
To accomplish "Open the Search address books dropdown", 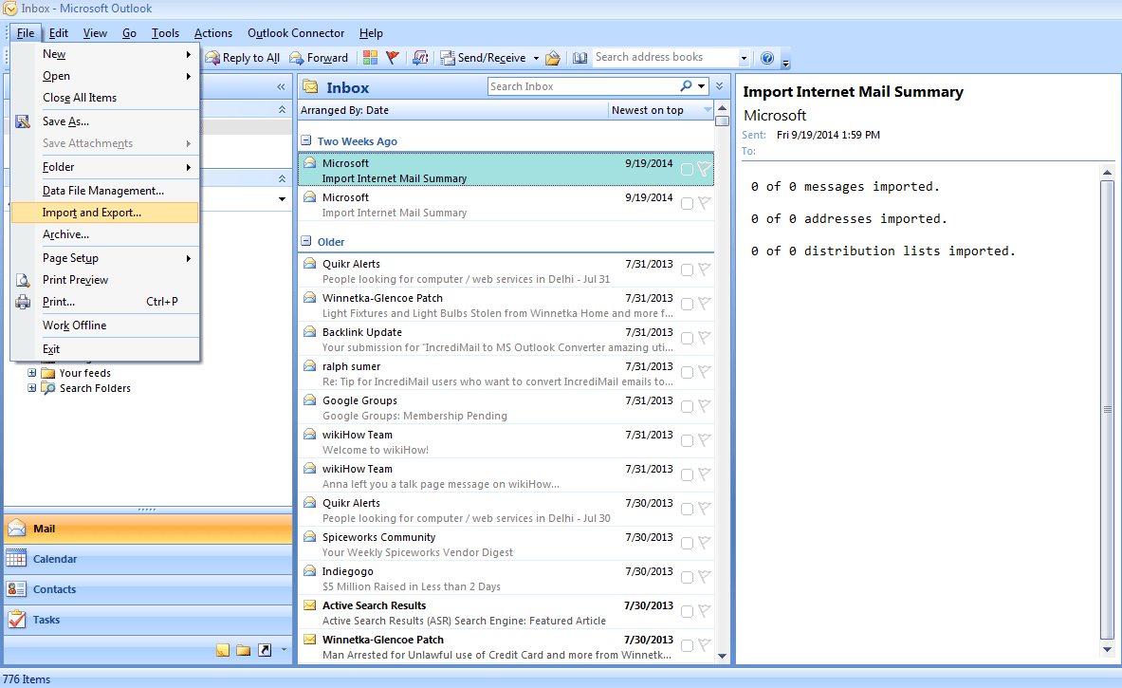I will pyautogui.click(x=744, y=58).
